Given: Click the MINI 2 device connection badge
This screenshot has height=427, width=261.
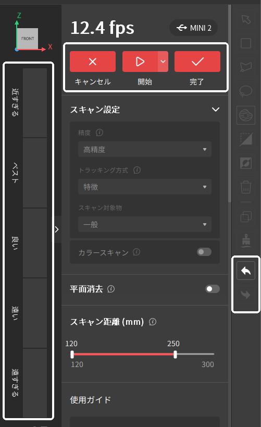Looking at the screenshot, I should point(193,28).
